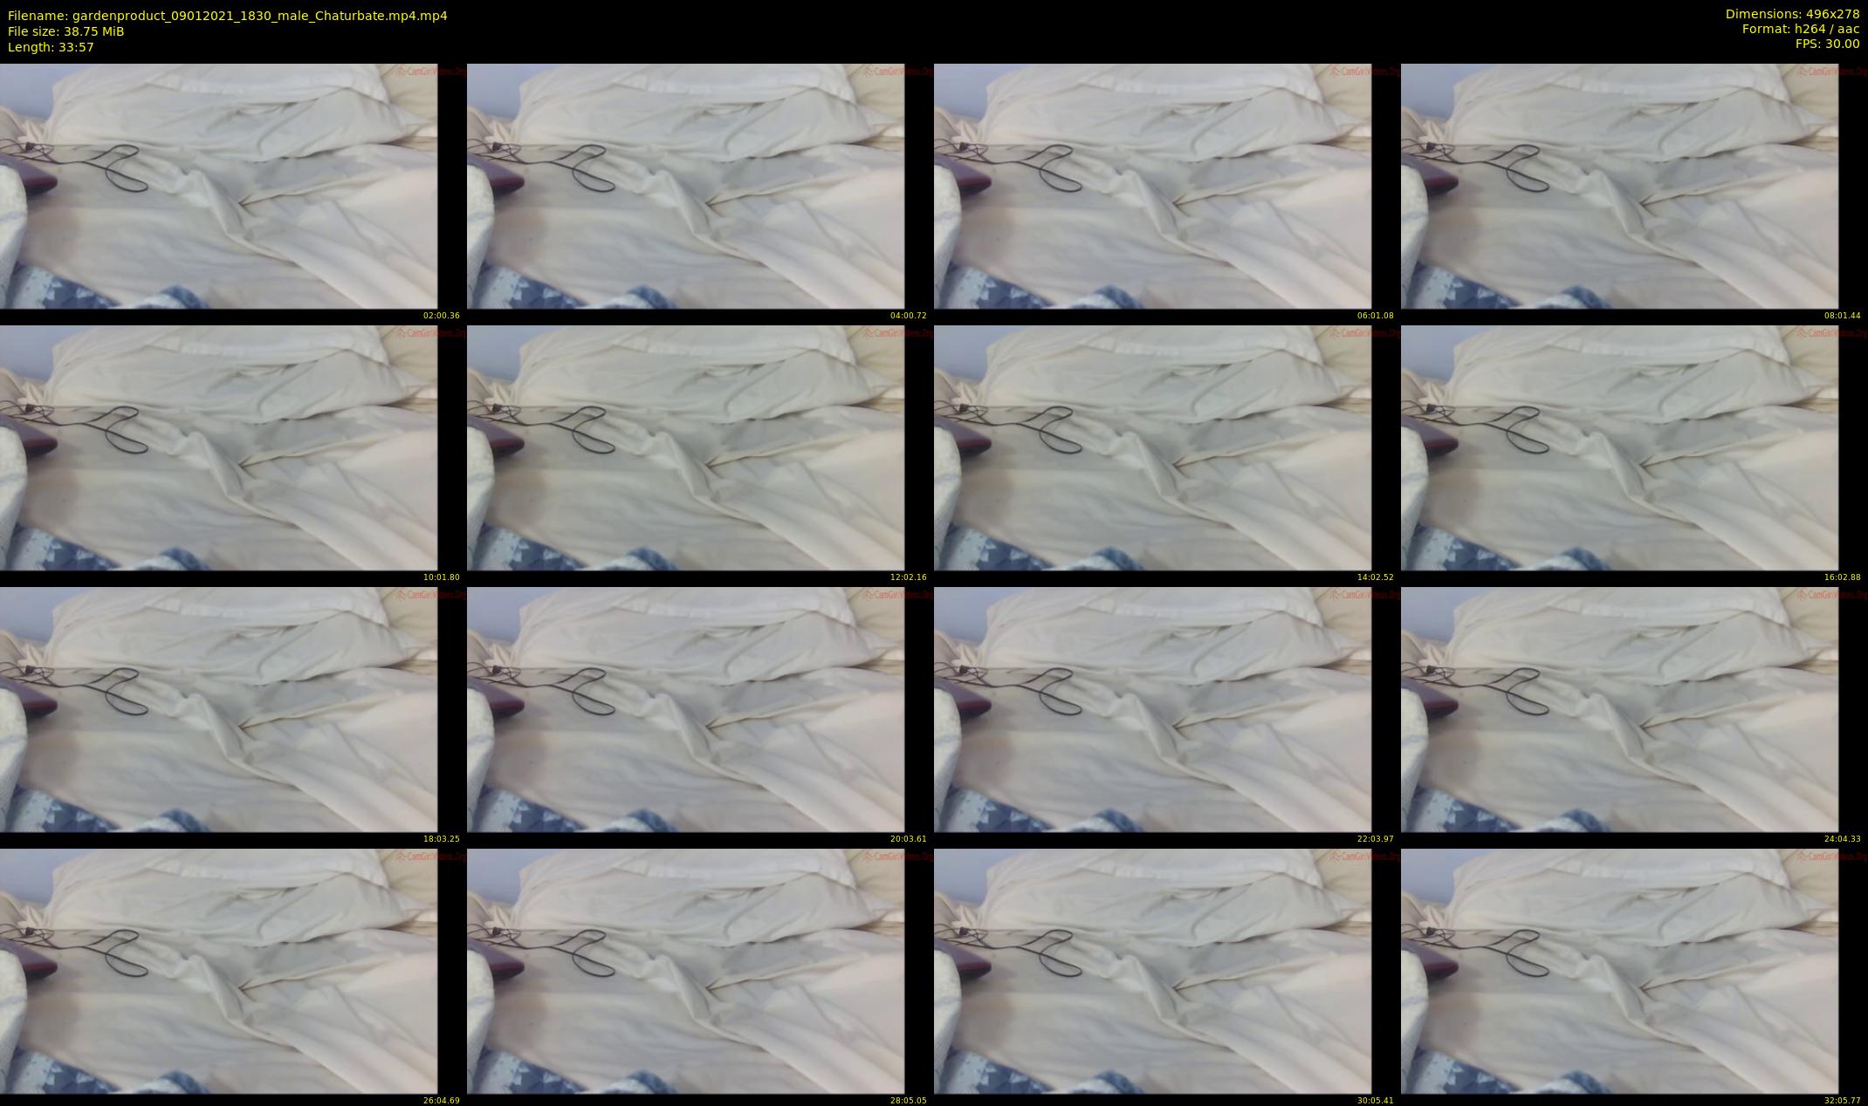
Task: Click the frame marked 08:01.44
Action: pyautogui.click(x=1619, y=186)
